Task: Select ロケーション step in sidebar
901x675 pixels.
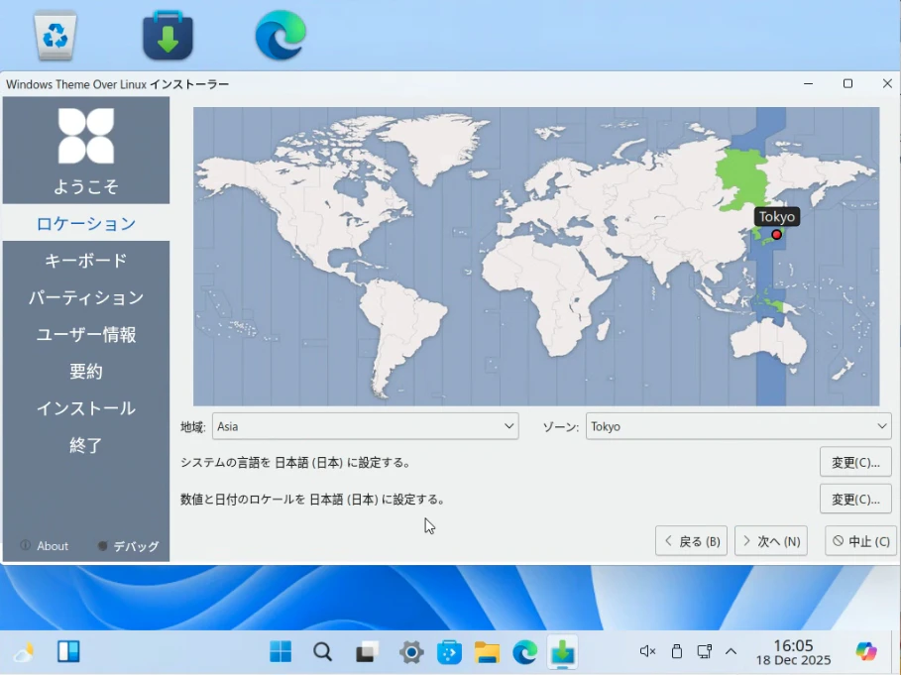Action: pyautogui.click(x=86, y=223)
